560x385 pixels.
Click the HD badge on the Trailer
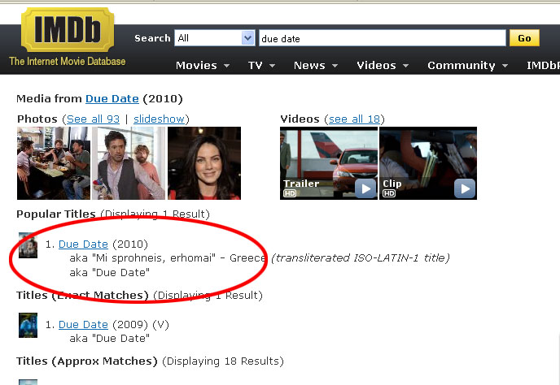point(290,193)
